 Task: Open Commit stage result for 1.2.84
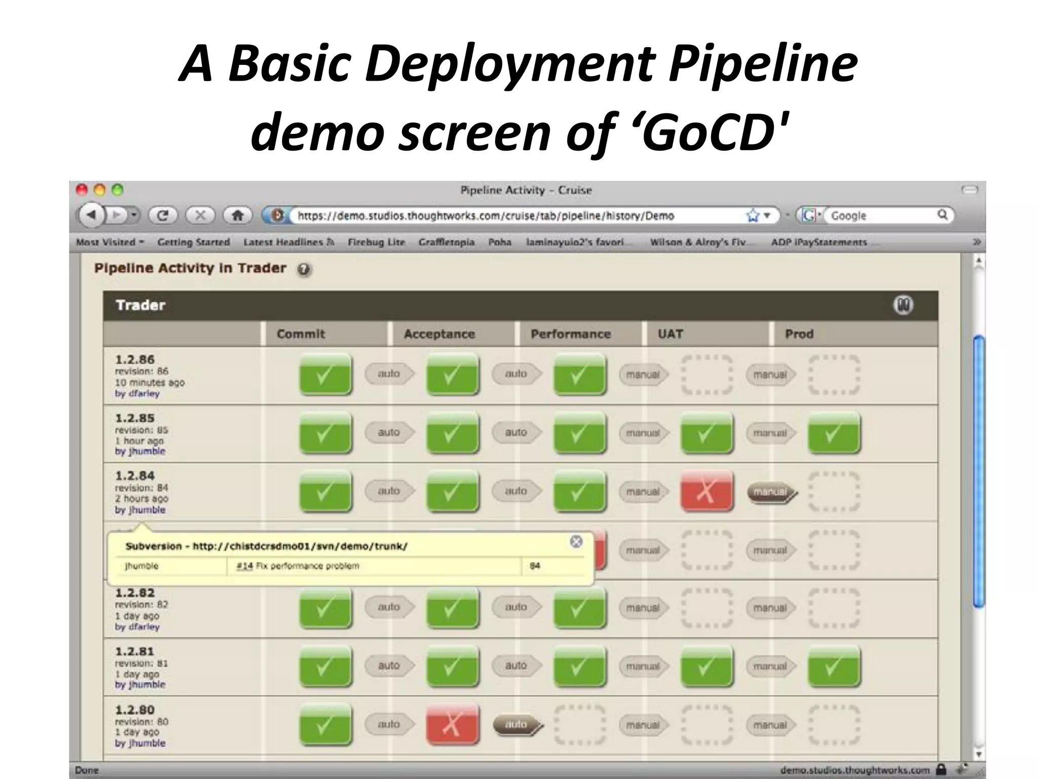[325, 491]
